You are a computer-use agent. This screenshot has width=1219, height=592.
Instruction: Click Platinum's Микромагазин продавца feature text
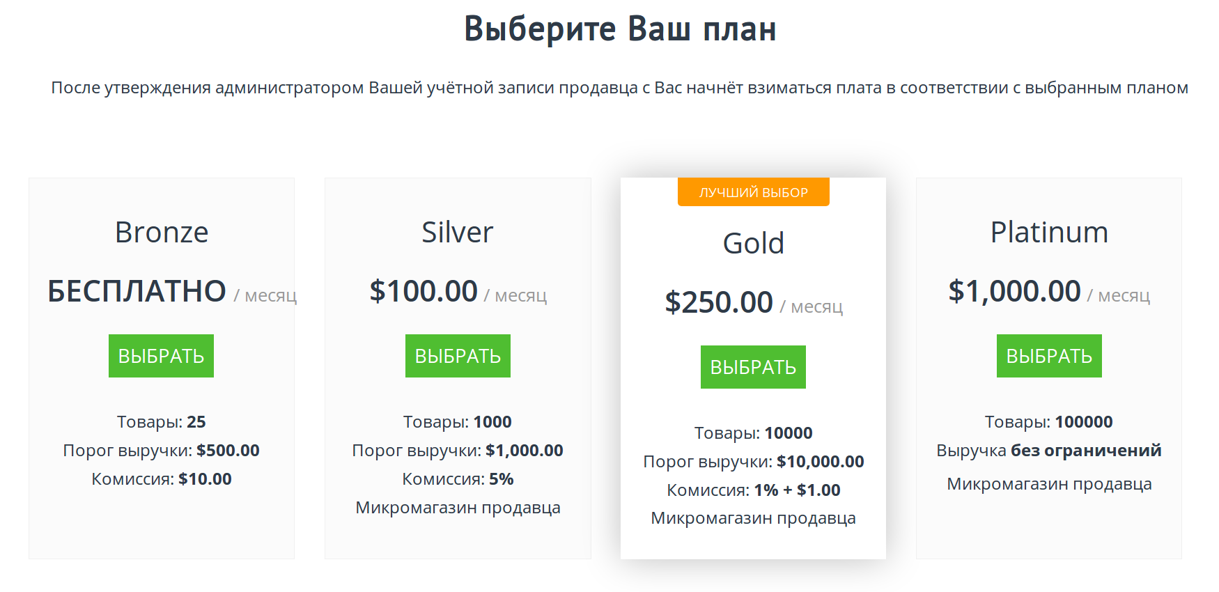point(1049,484)
